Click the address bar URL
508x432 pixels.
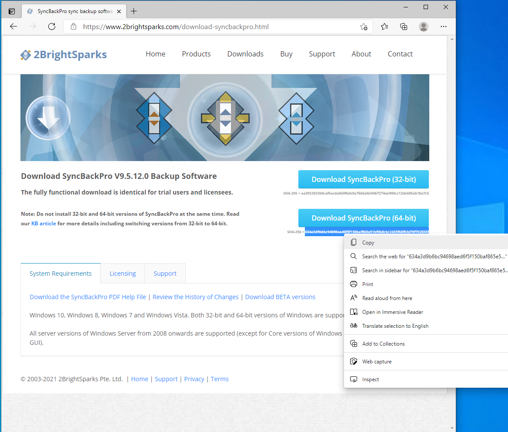[176, 27]
